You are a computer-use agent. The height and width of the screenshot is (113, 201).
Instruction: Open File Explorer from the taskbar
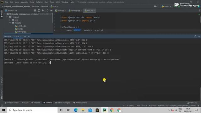click(x=83, y=110)
